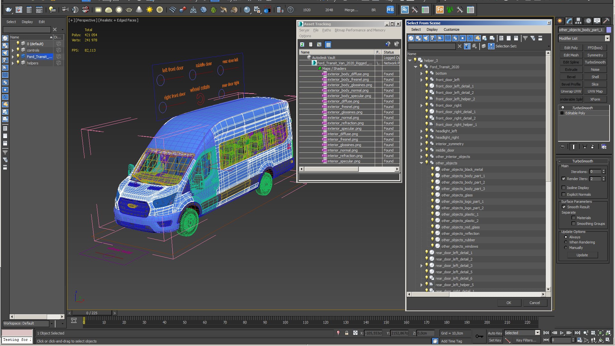Click the Auto Key button
Image resolution: width=615 pixels, height=346 pixels.
[495, 333]
